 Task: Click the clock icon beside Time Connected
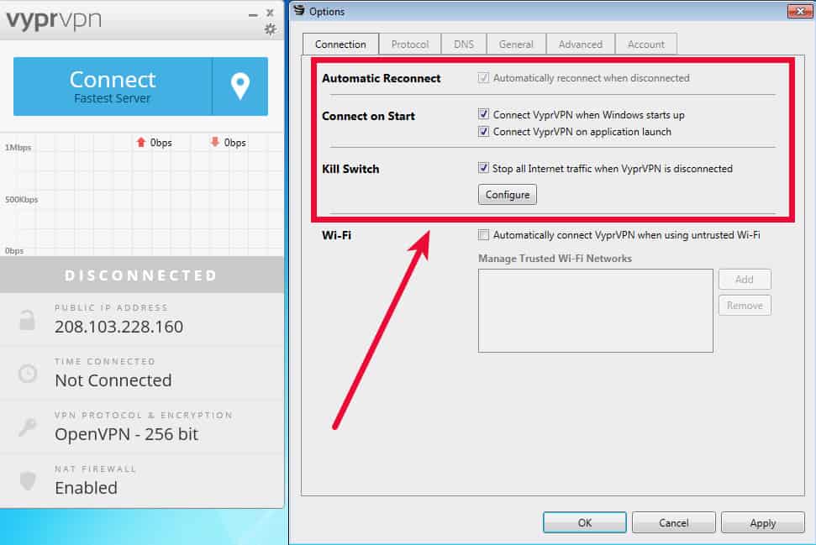28,374
